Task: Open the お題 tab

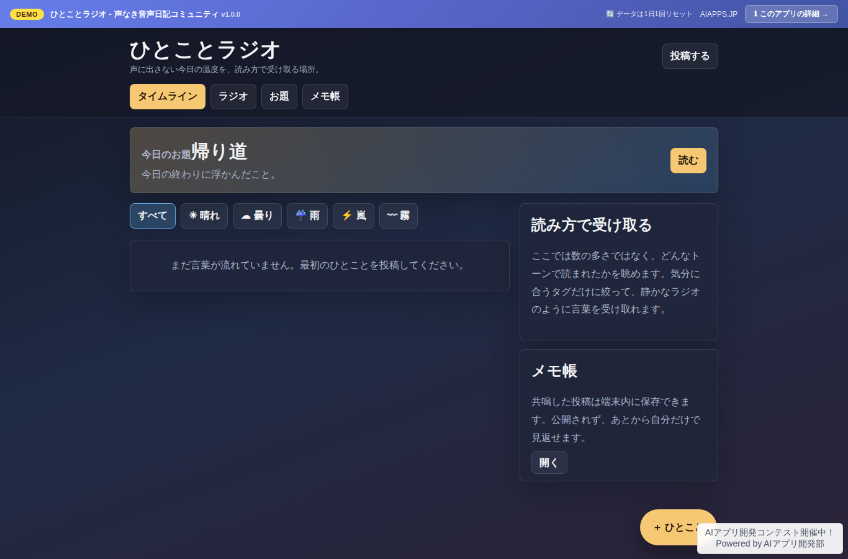Action: click(x=279, y=96)
